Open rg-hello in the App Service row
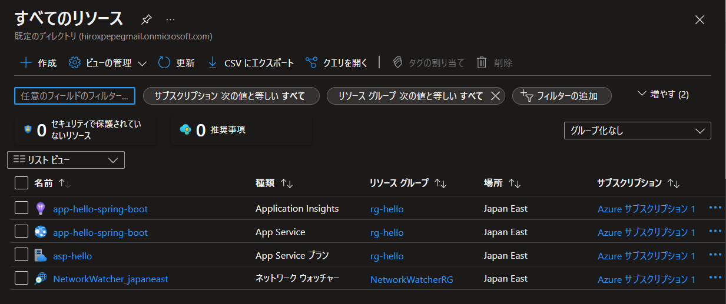The width and height of the screenshot is (726, 304). coord(387,232)
